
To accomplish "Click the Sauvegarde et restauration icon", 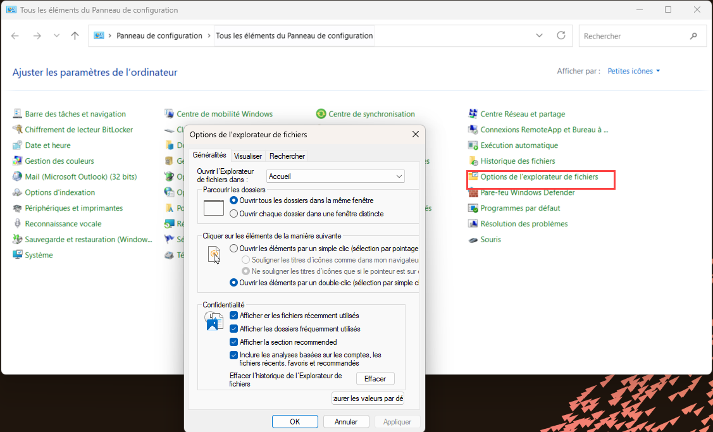I will (17, 239).
